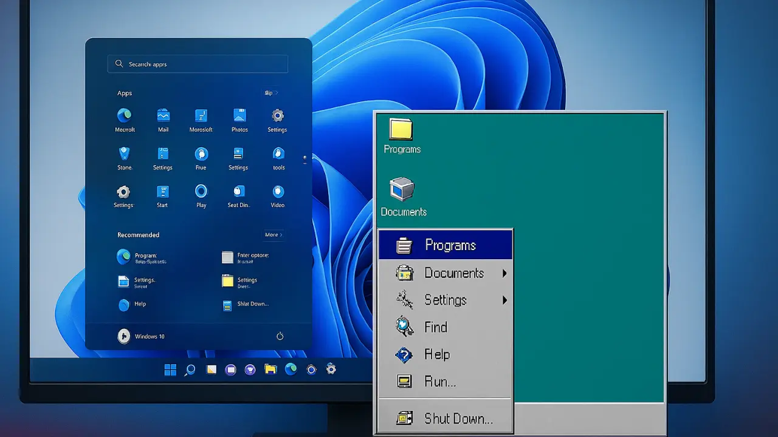Open the Documents desktop icon
Viewport: 778px width, 437px height.
402,189
